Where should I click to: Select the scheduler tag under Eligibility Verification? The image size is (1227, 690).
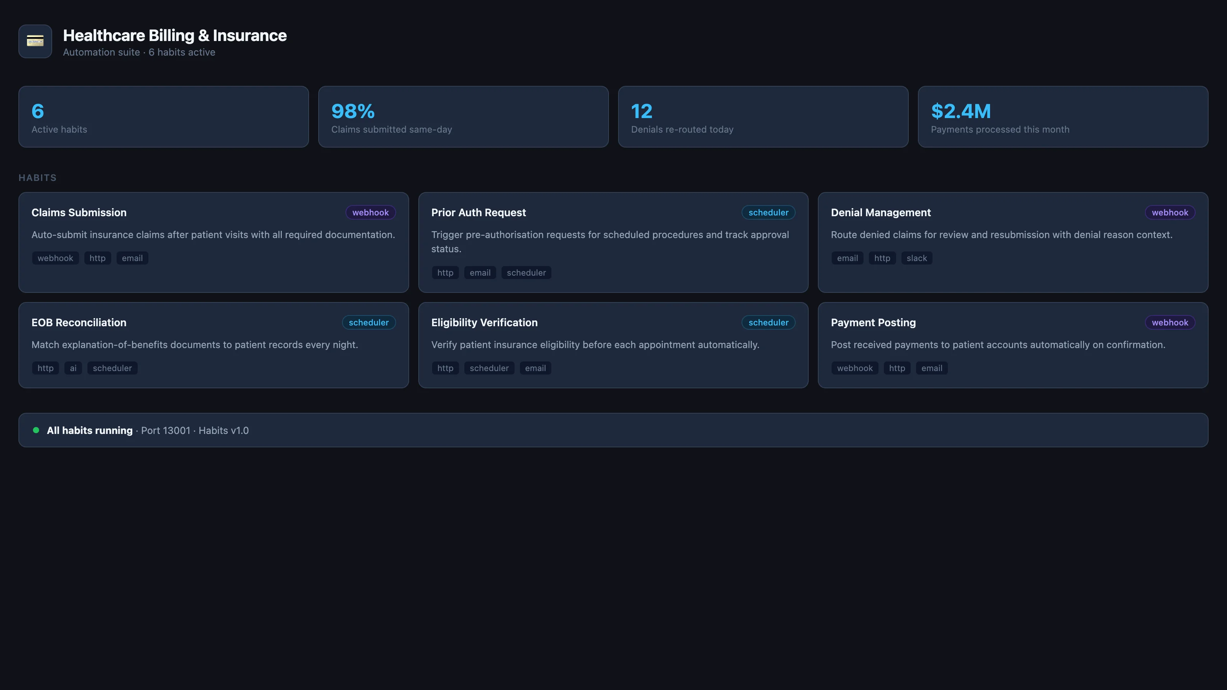(489, 368)
